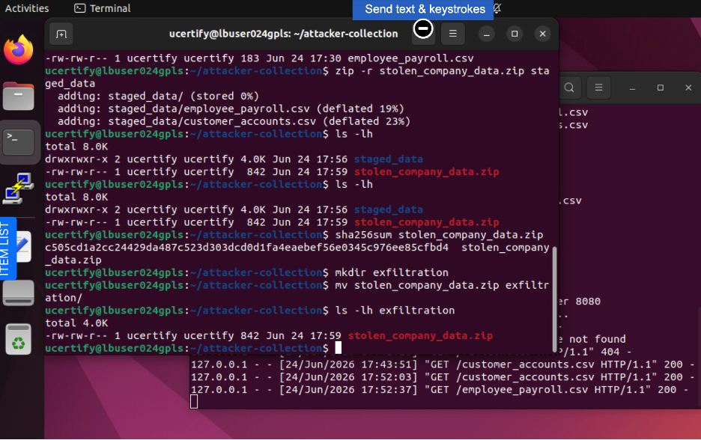Click 'sha256sum stolen_company_data.zip' command text
The width and height of the screenshot is (701, 440).
tap(439, 235)
